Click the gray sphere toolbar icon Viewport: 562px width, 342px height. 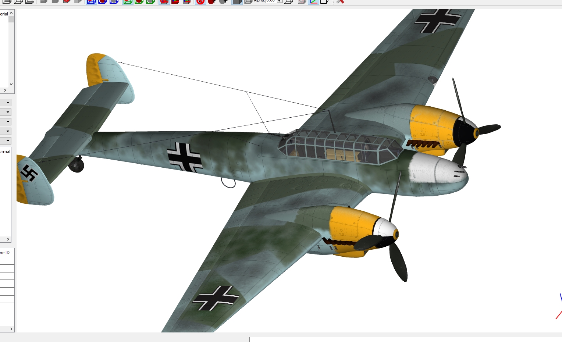pyautogui.click(x=223, y=1)
